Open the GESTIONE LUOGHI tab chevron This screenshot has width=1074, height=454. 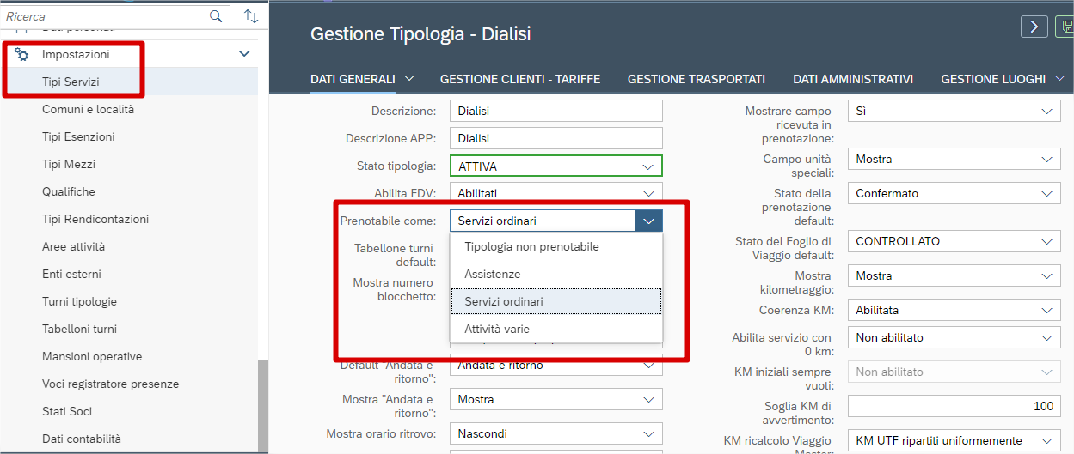(1059, 79)
